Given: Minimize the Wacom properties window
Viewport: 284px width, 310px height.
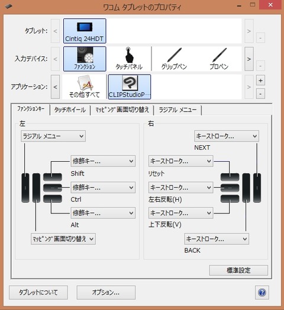Looking at the screenshot, I should (x=239, y=5).
